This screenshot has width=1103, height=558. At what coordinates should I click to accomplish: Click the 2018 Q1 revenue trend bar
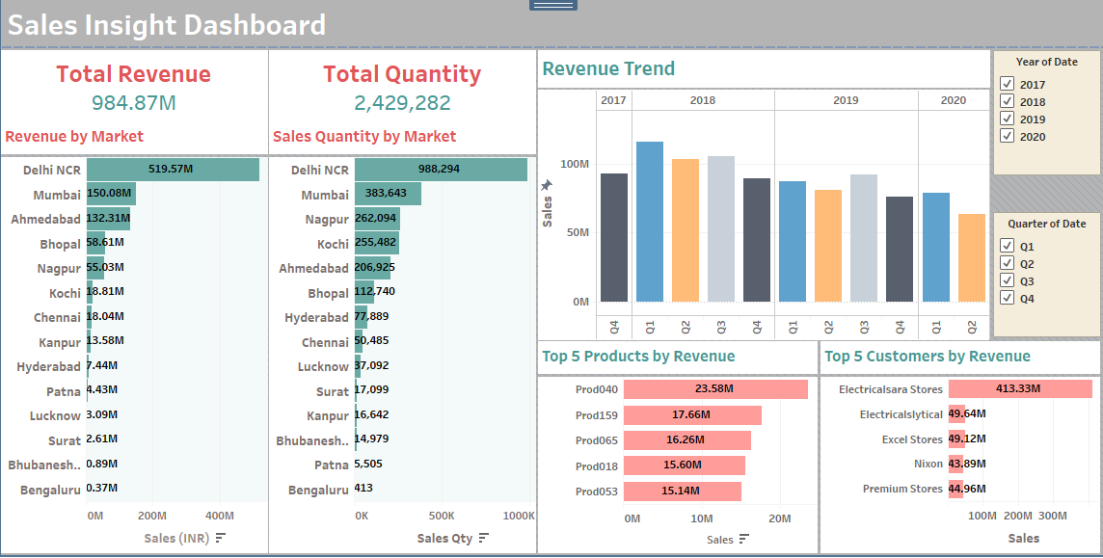650,222
